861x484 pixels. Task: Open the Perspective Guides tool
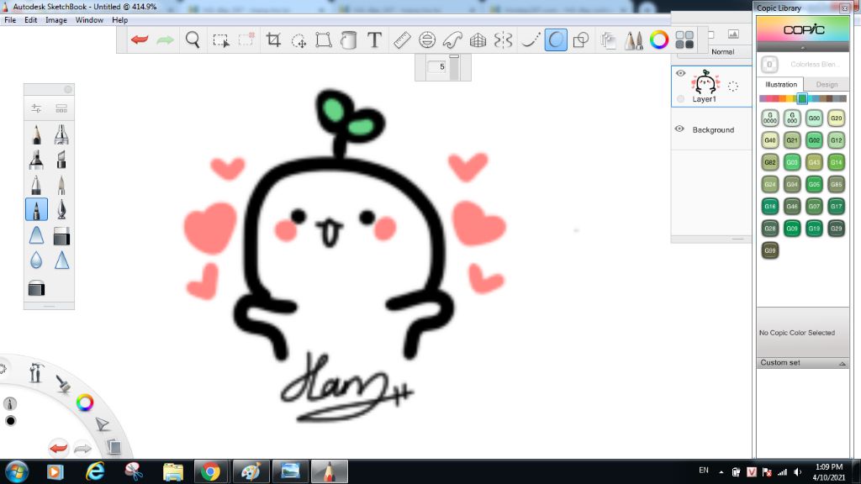478,39
